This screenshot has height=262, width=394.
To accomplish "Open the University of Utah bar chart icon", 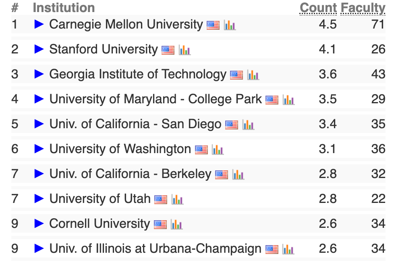I will tap(177, 200).
